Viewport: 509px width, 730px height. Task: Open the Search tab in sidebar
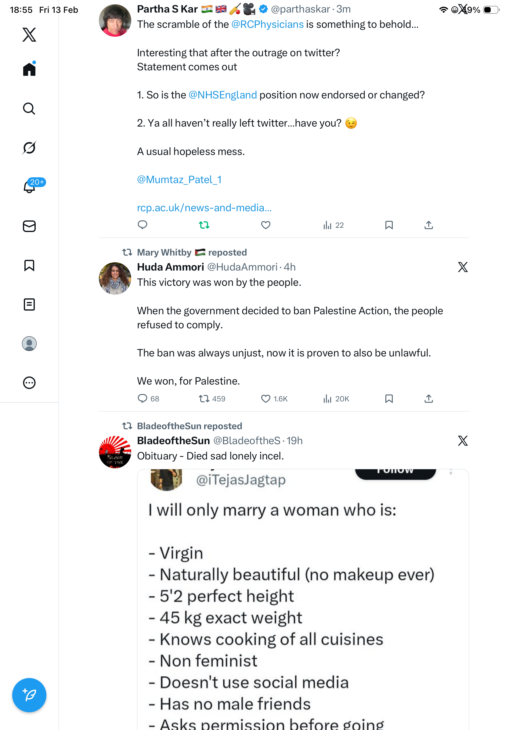pyautogui.click(x=29, y=109)
